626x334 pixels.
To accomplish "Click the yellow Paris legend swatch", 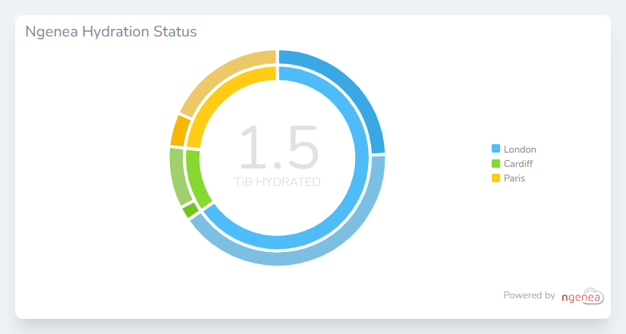I will [x=496, y=178].
